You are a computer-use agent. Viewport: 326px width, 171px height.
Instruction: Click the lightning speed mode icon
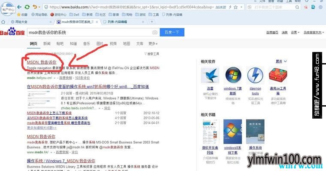pyautogui.click(x=230, y=7)
